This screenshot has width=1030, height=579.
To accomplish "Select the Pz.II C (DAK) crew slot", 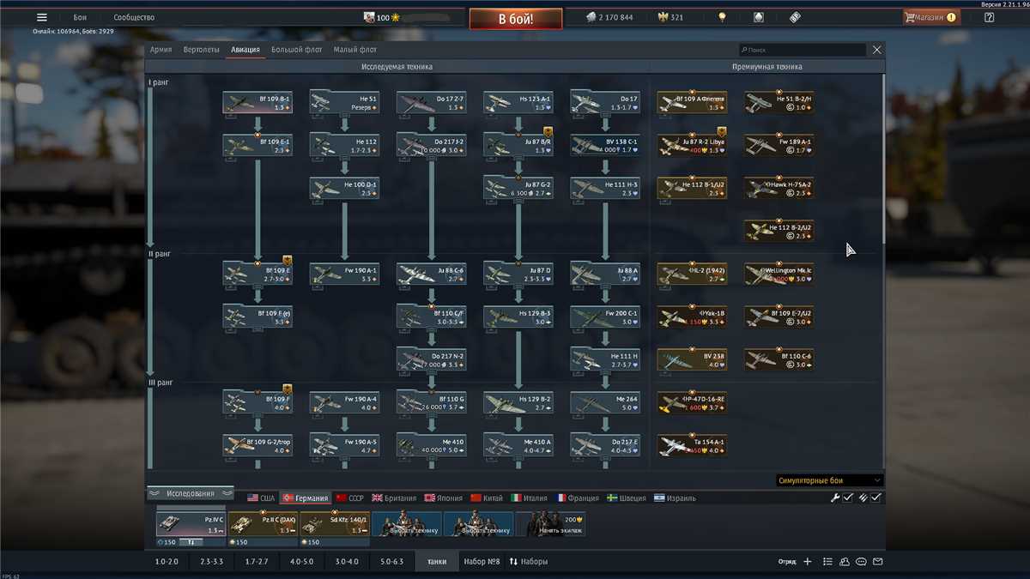I will [263, 524].
